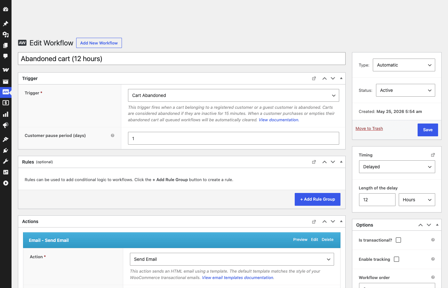The height and width of the screenshot is (288, 448).
Task: Click the AW logo beside Edit Workflow
Action: 22,43
